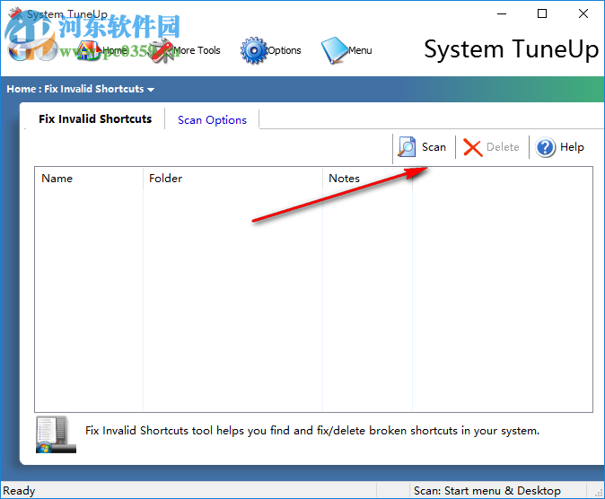This screenshot has width=605, height=499.
Task: Click the Home house icon
Action: (x=87, y=50)
